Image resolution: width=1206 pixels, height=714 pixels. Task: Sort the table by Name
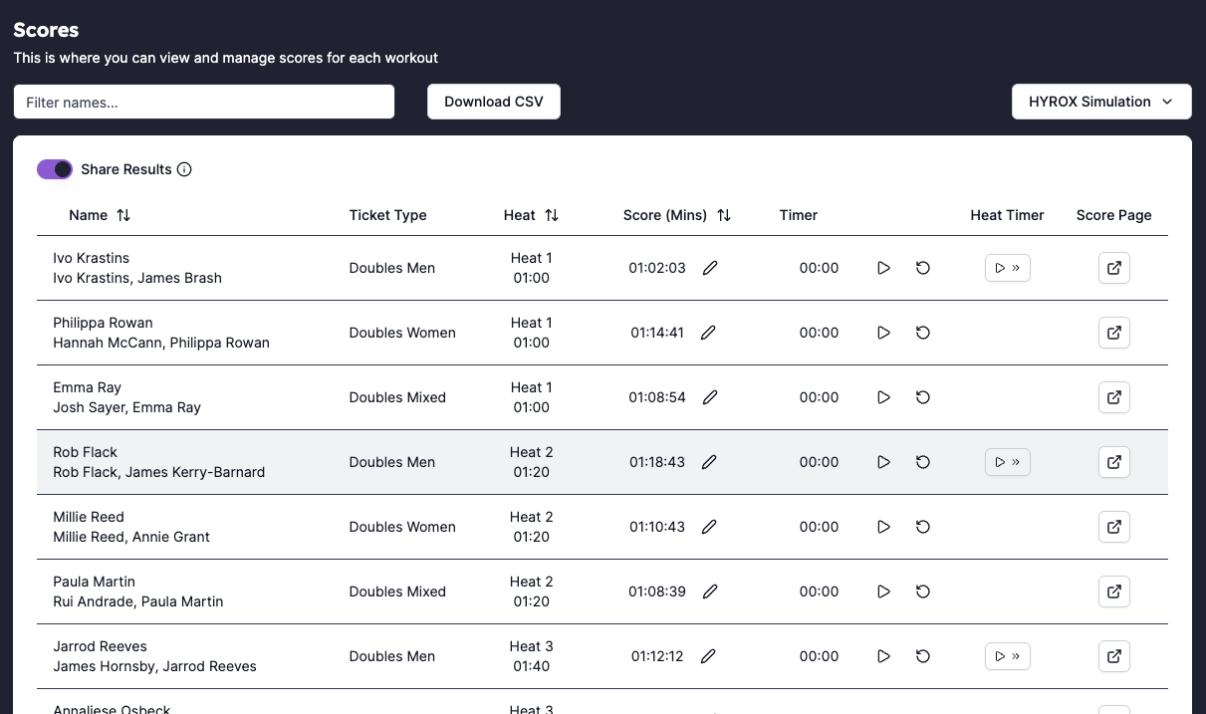(123, 215)
